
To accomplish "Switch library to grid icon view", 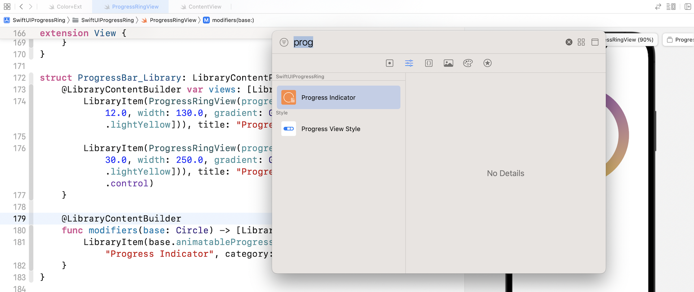I will pos(581,42).
